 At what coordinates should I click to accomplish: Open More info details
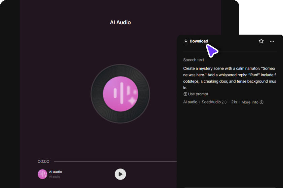tap(252, 102)
